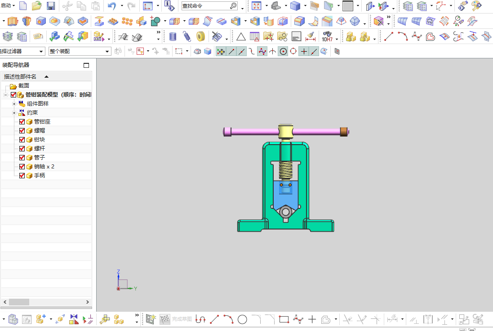Click the command search magnifier button
493x331 pixels.
click(233, 6)
